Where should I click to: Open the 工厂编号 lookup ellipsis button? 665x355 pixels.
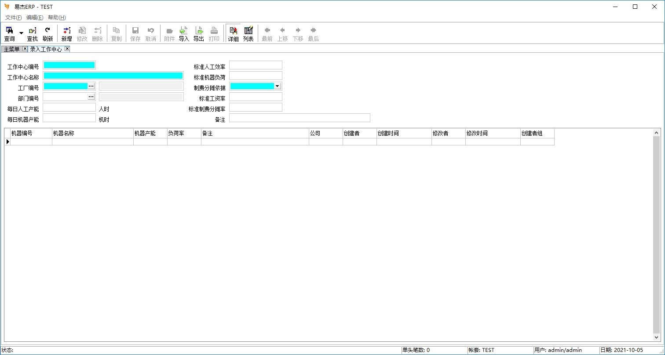(x=91, y=86)
